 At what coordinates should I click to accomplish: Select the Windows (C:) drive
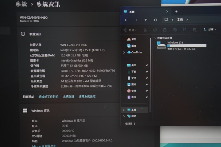tap(181, 46)
